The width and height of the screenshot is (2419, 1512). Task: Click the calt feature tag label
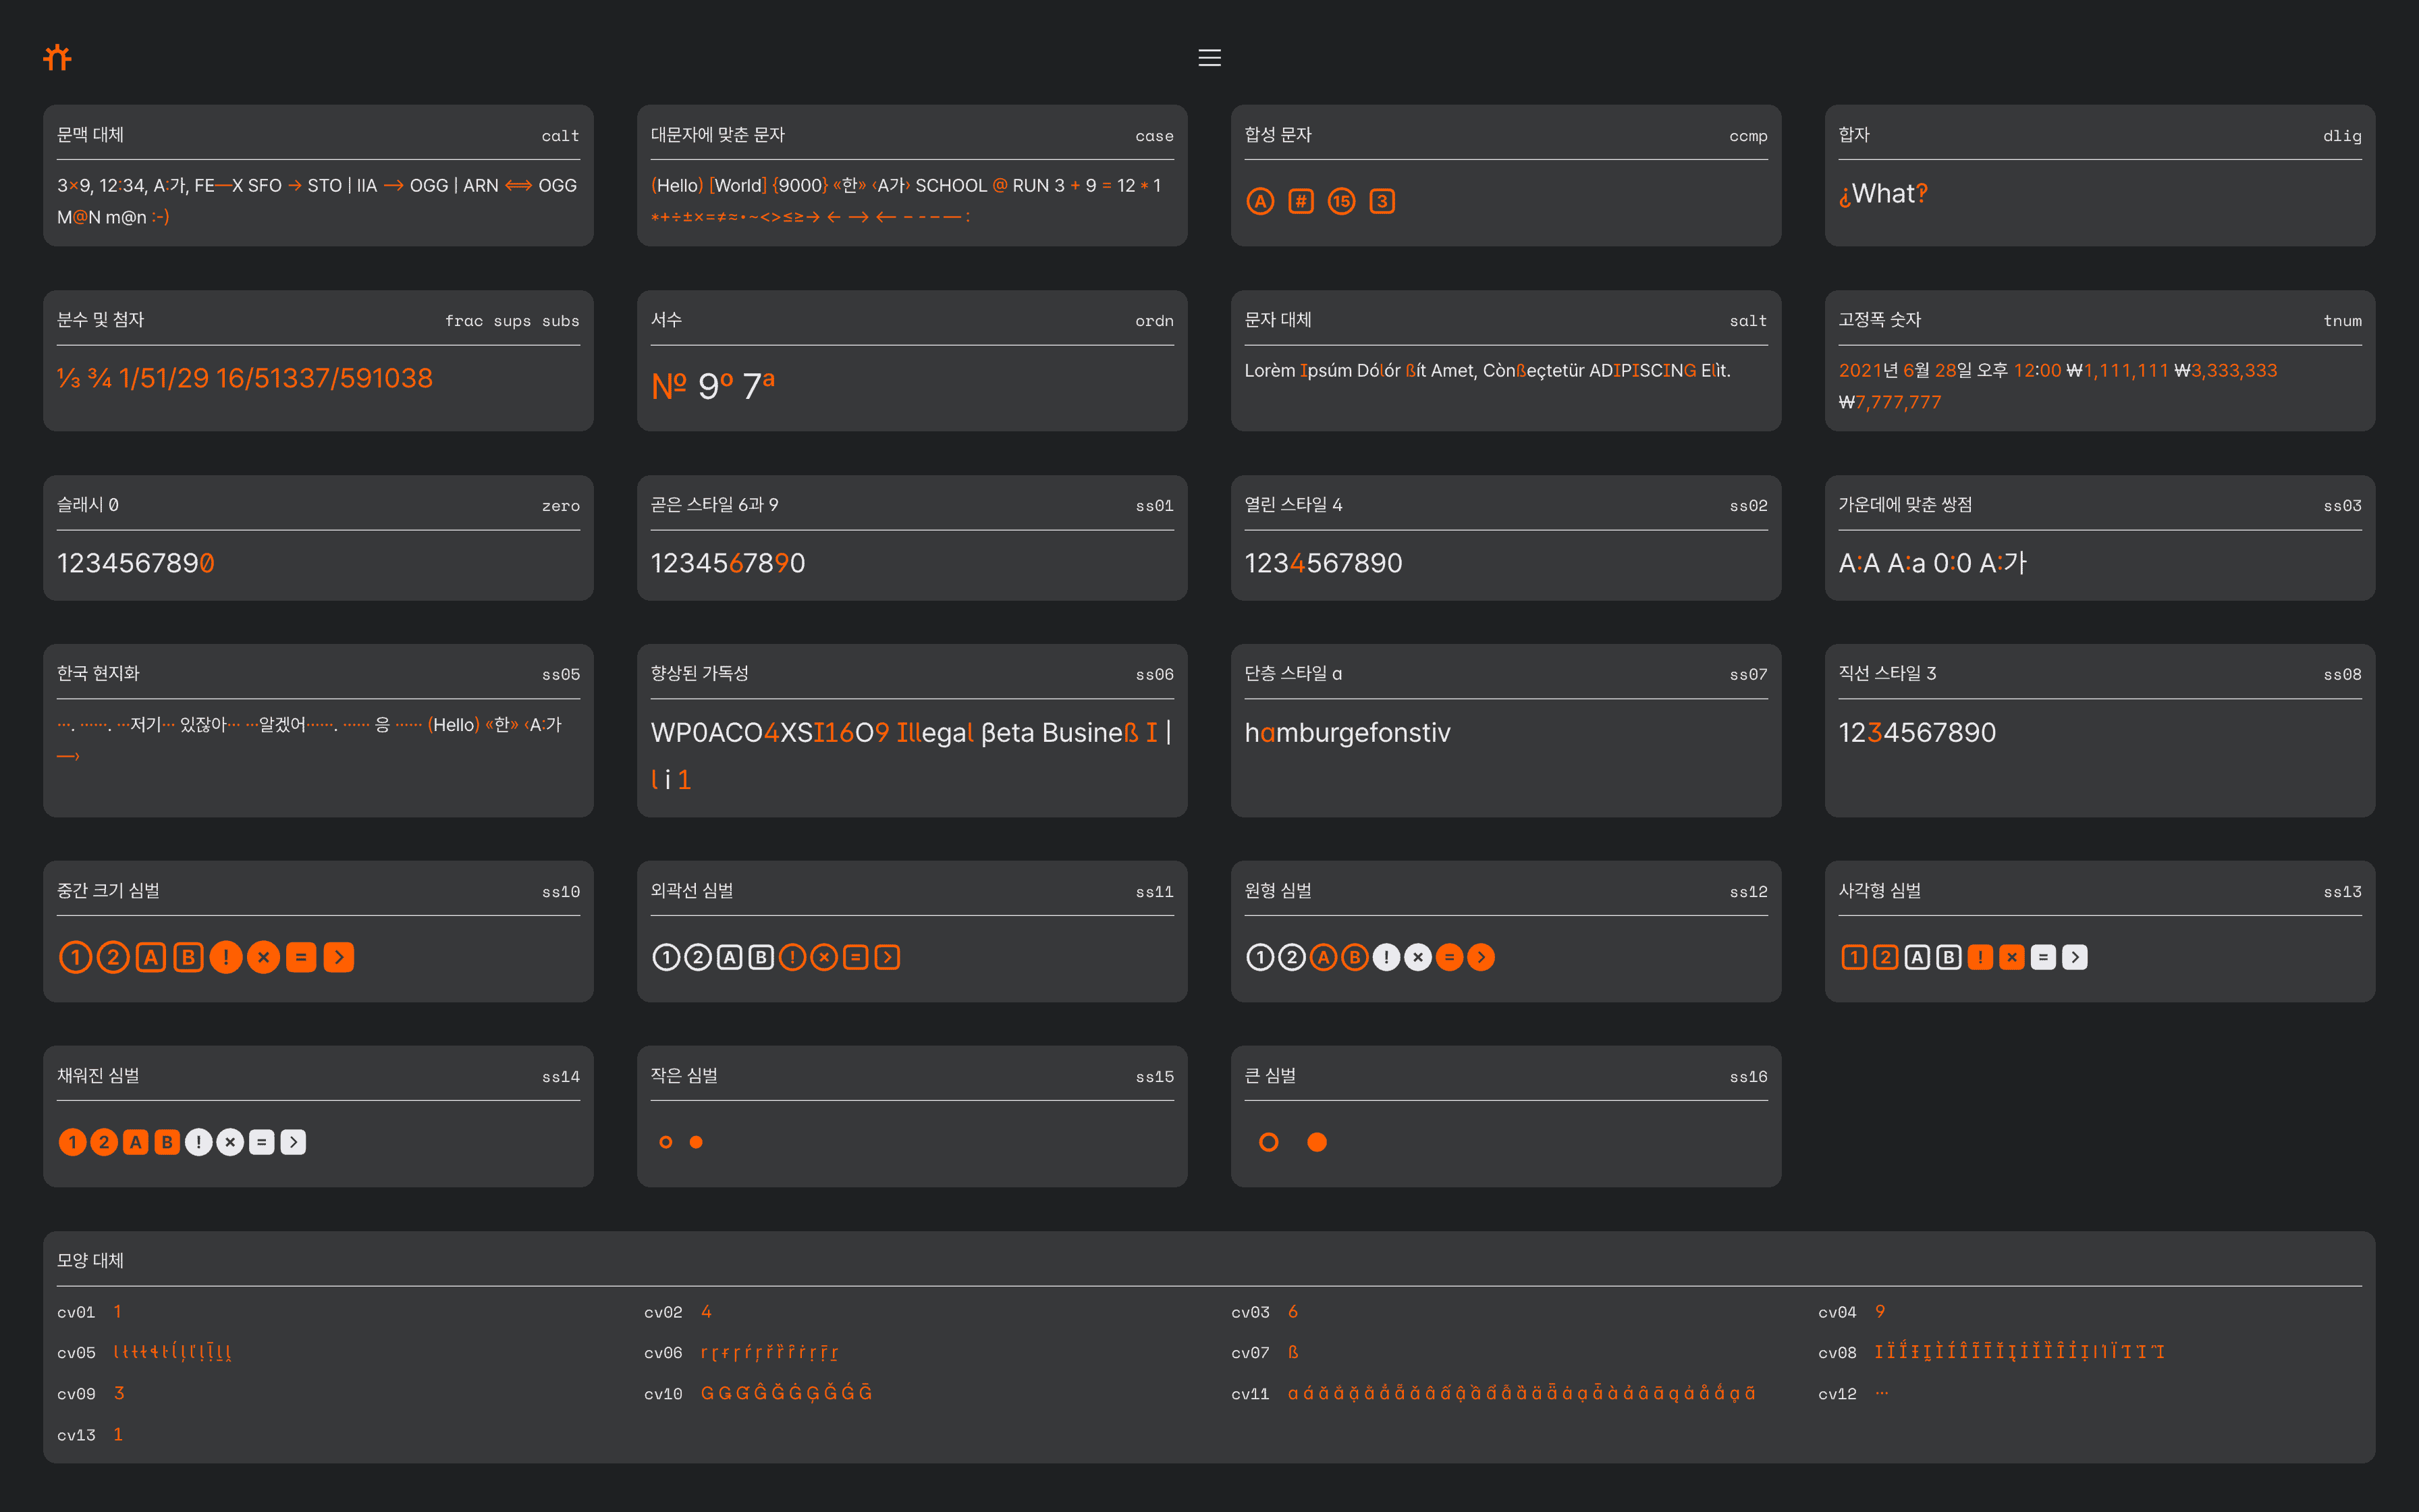[560, 136]
